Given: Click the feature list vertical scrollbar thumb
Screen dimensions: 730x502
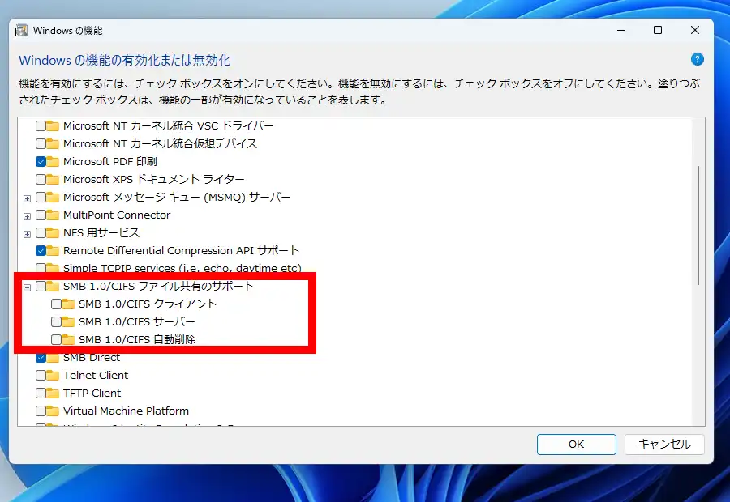Looking at the screenshot, I should point(698,225).
